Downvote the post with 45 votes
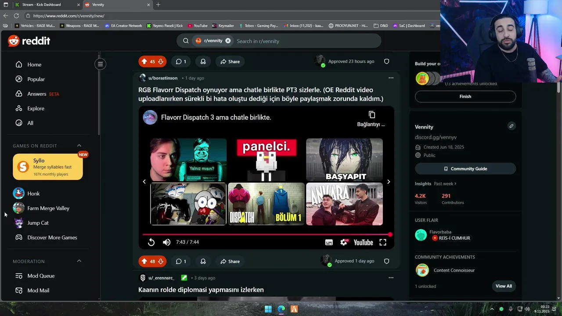The image size is (562, 316). point(161,61)
